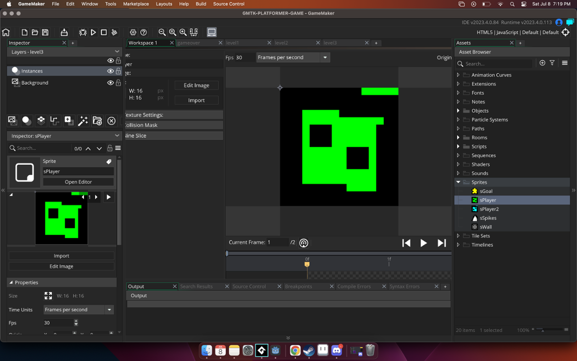577x361 pixels.
Task: Click the Create Executable icon in toolbar
Action: [x=64, y=33]
